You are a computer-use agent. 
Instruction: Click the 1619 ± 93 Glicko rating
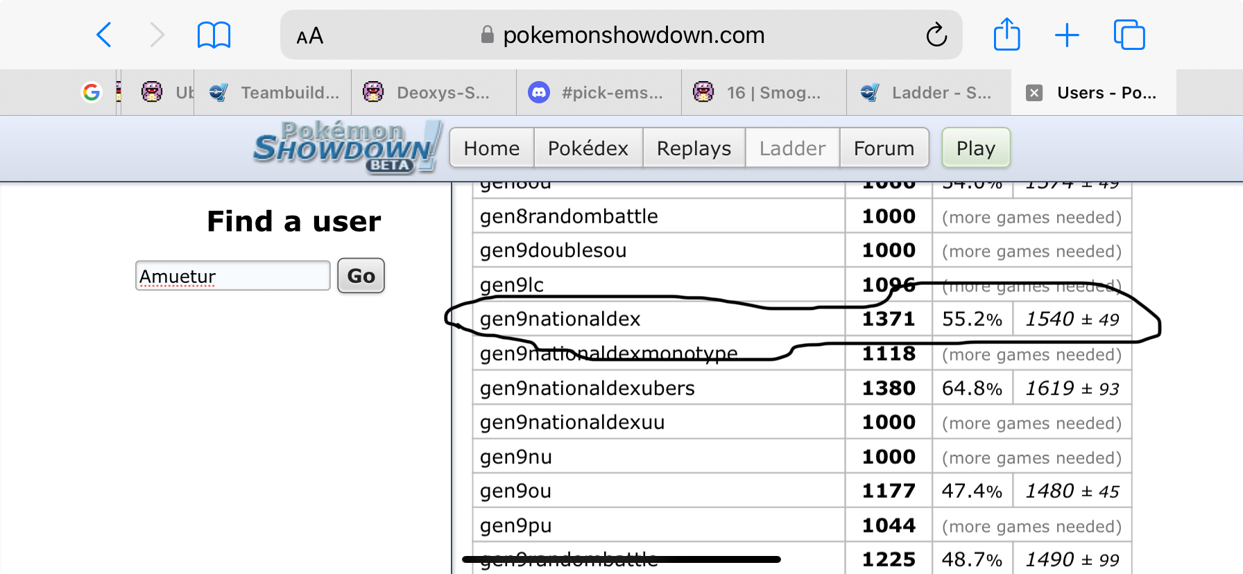click(x=1072, y=388)
